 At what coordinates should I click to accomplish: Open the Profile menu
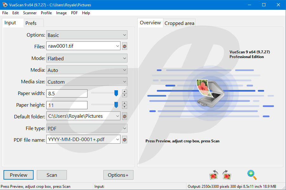pyautogui.click(x=46, y=13)
